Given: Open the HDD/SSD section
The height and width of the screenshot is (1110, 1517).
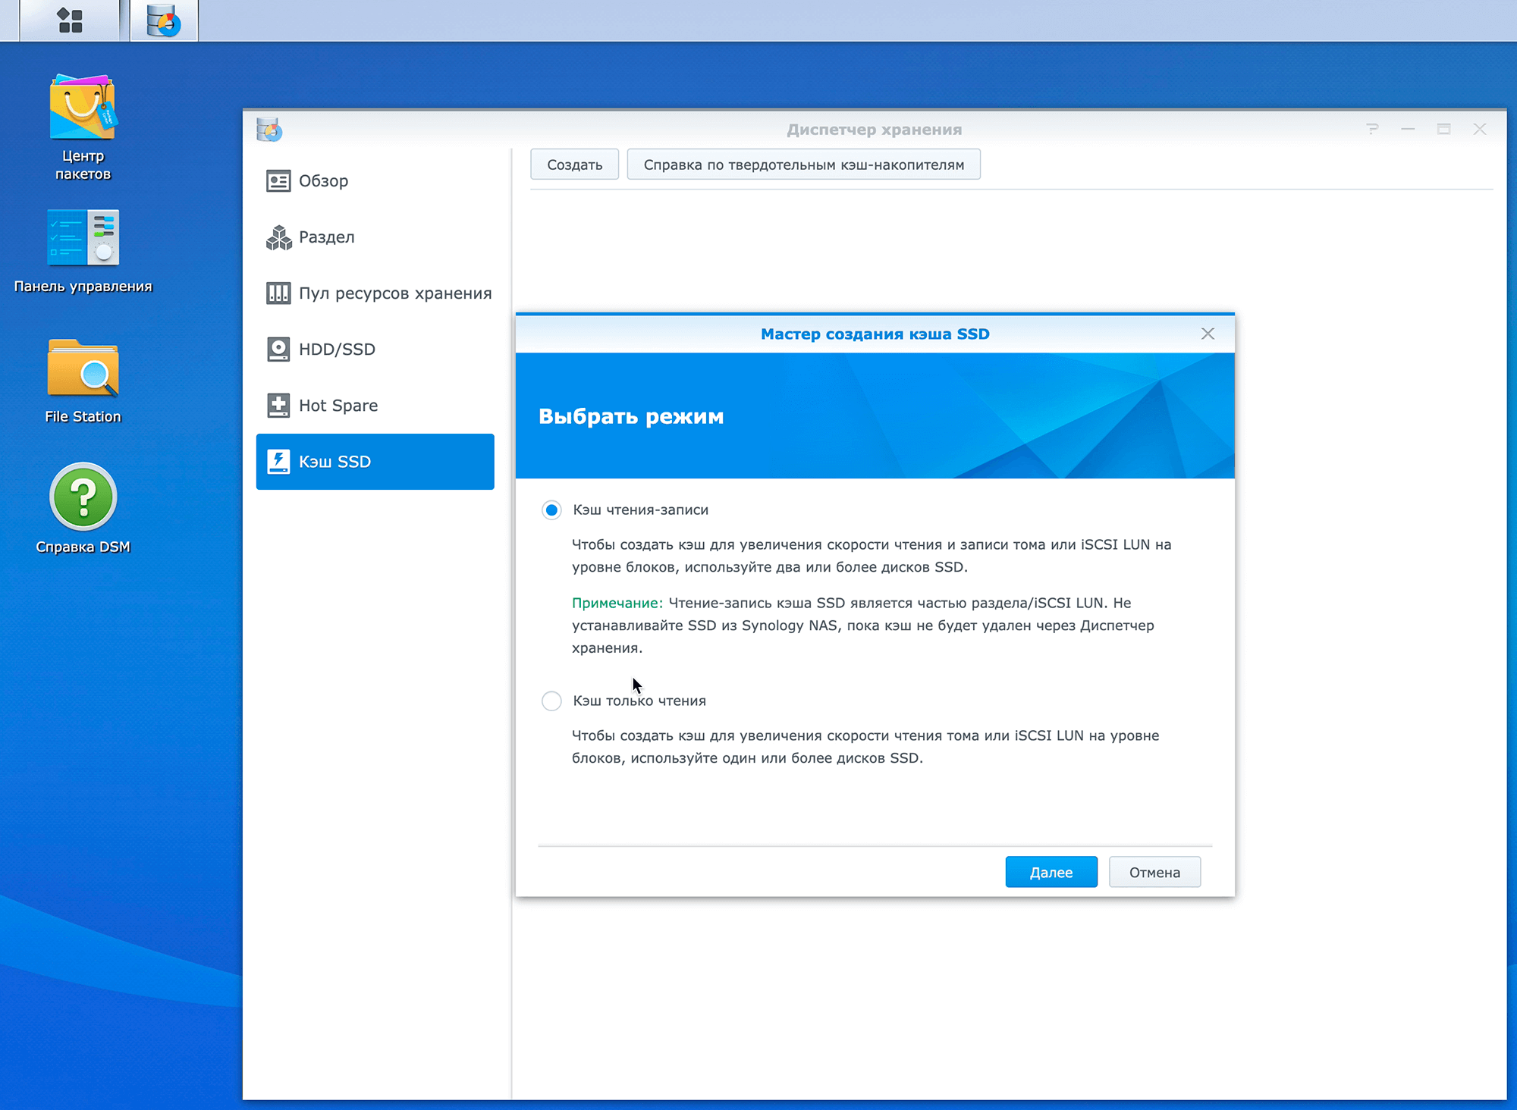Looking at the screenshot, I should [337, 350].
